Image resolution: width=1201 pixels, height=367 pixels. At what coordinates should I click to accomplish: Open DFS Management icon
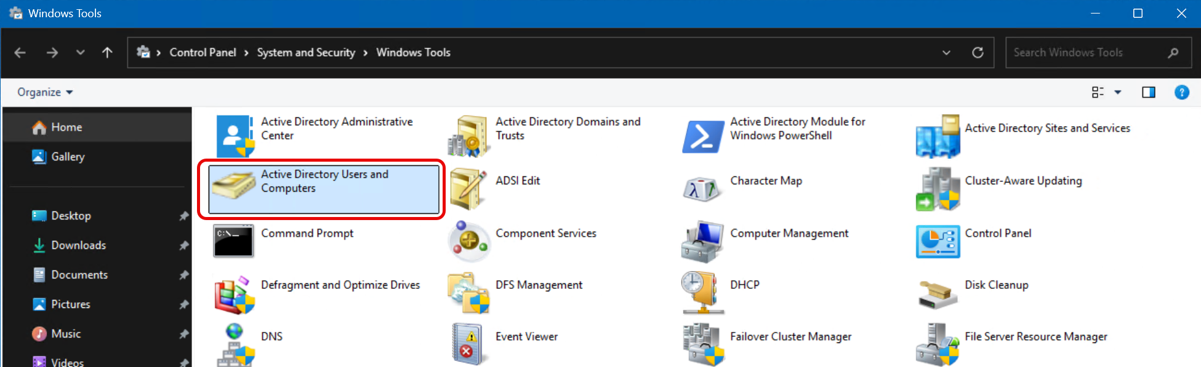coord(468,293)
